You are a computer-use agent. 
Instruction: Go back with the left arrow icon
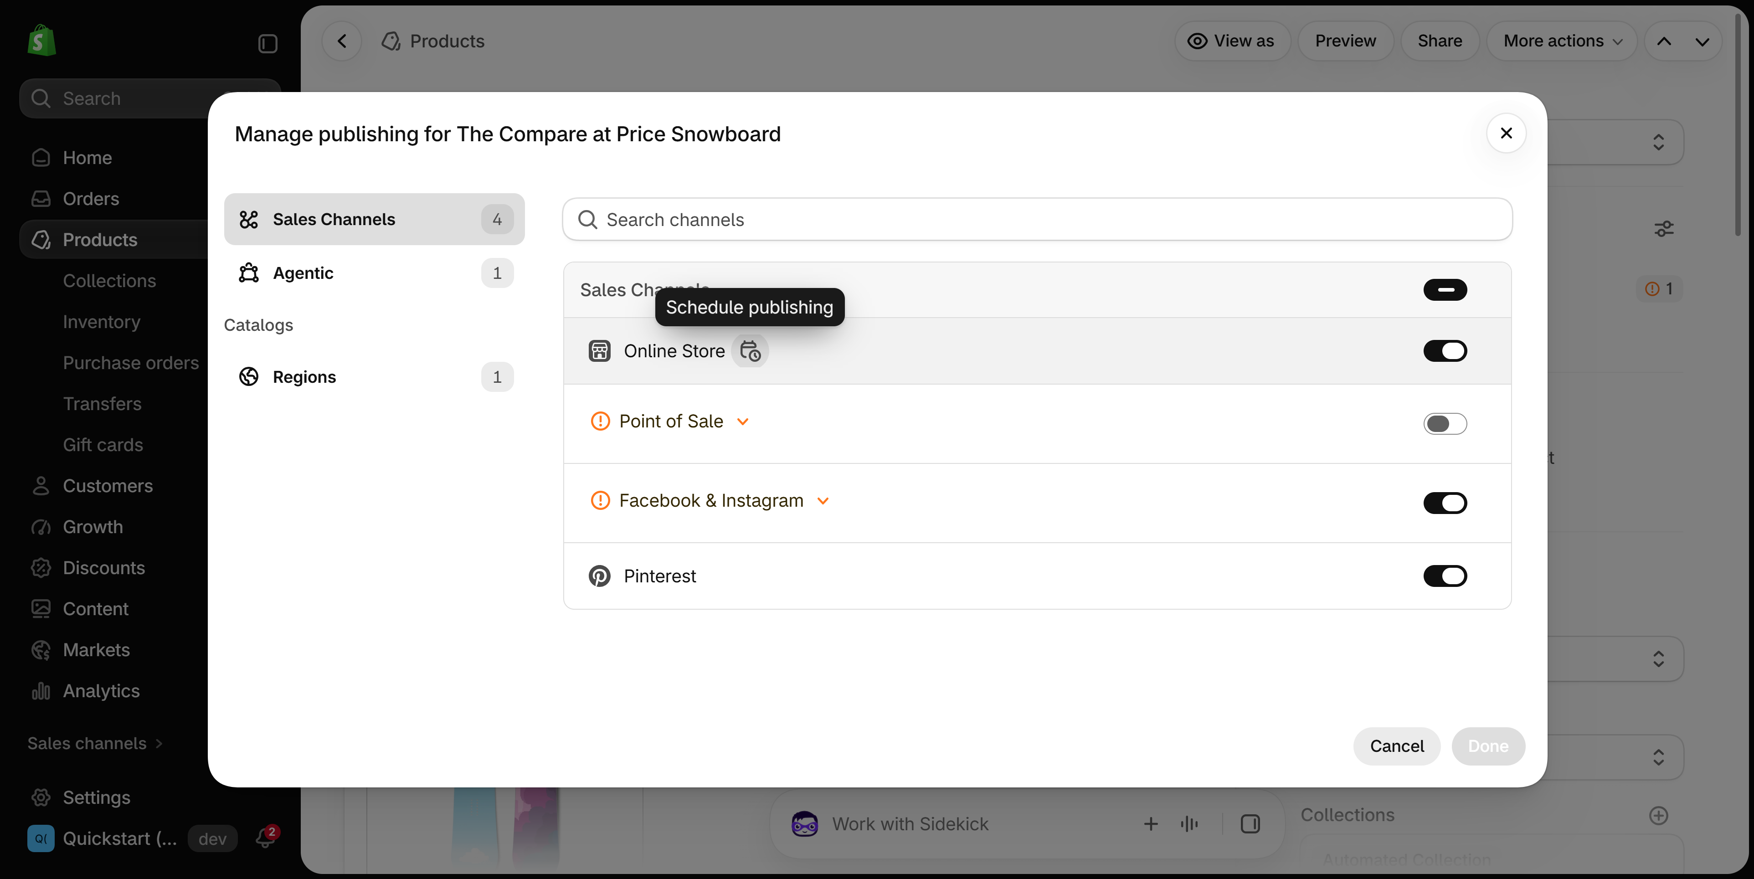(x=342, y=41)
